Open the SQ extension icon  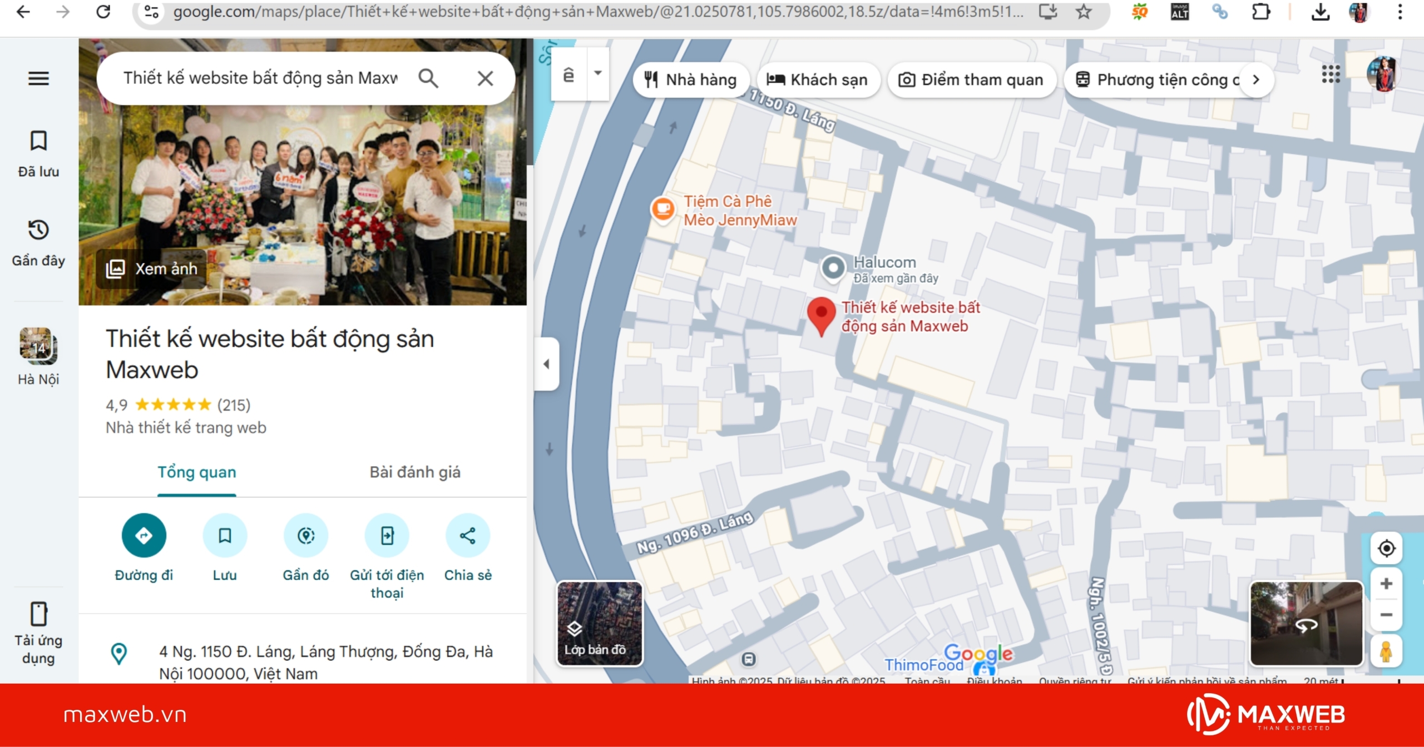(x=1140, y=12)
